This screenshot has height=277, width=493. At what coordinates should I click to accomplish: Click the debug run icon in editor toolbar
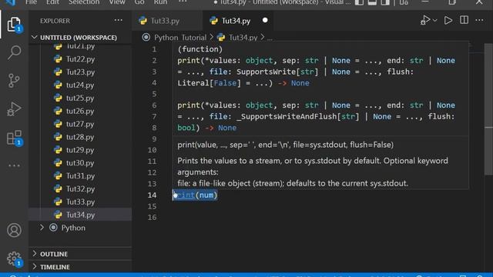(x=425, y=21)
